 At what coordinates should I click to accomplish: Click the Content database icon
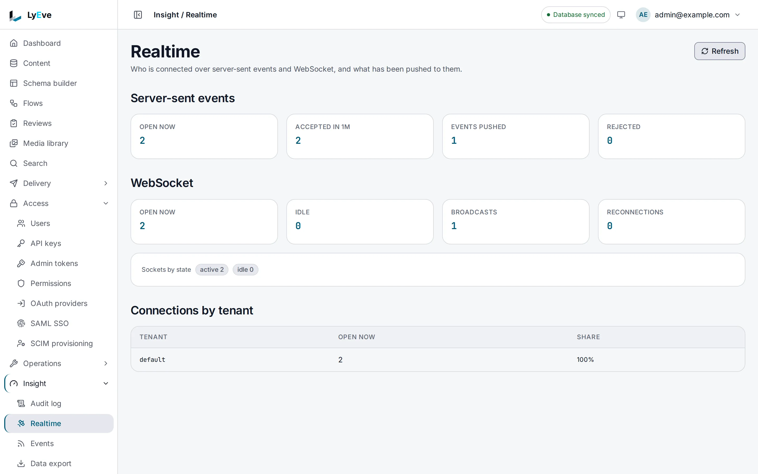pyautogui.click(x=13, y=63)
